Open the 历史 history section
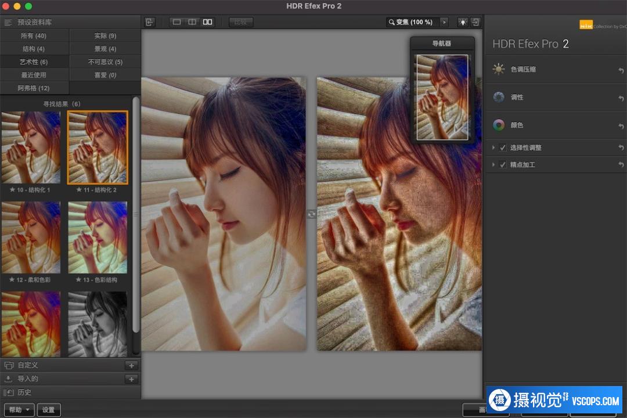 click(70, 392)
